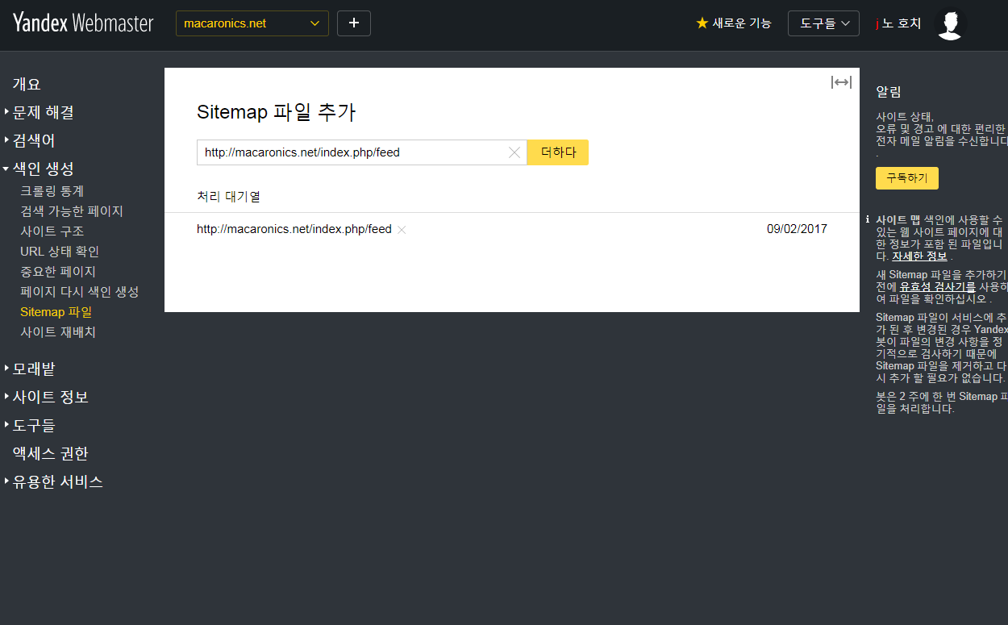Open 중요한 페이지 item
Image resolution: width=1008 pixels, height=625 pixels.
point(58,272)
